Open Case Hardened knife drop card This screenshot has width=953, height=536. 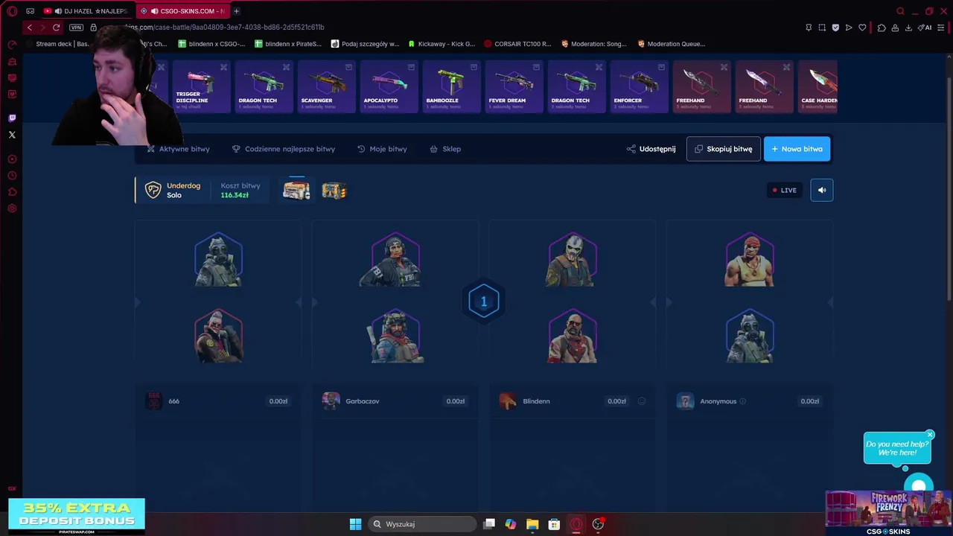tap(817, 86)
